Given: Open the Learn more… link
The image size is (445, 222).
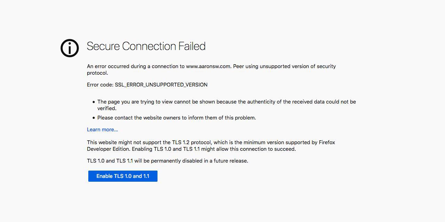Looking at the screenshot, I should coord(103,130).
